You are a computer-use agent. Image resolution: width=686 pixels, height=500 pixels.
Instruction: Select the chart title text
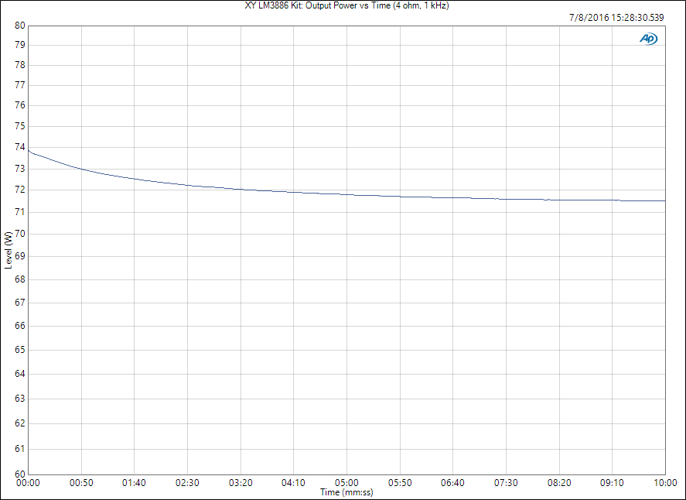pos(347,5)
